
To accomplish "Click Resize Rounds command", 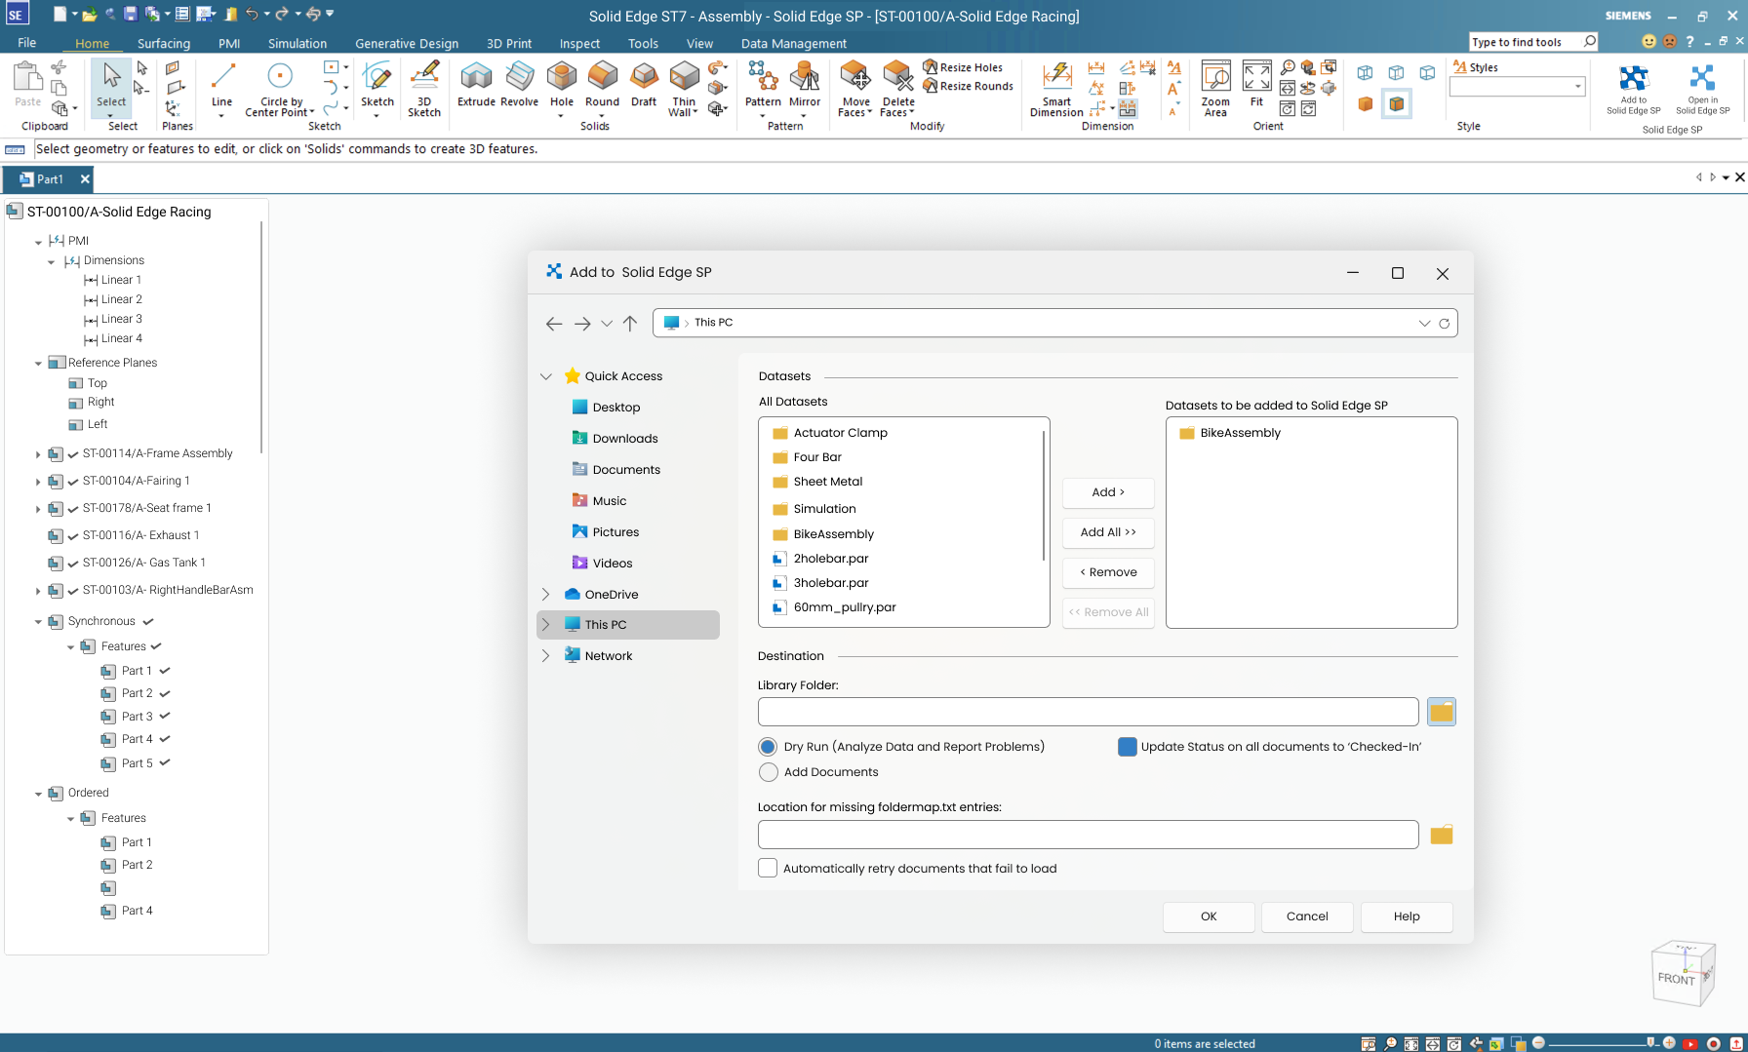I will tap(969, 86).
